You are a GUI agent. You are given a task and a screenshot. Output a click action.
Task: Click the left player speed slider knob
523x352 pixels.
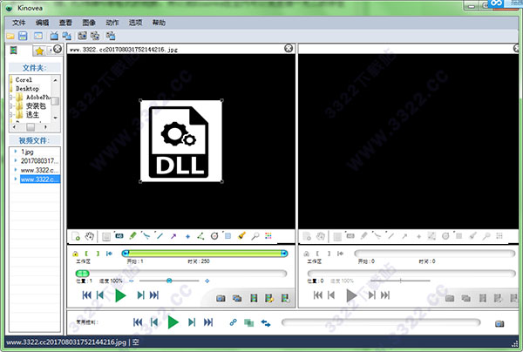[169, 281]
